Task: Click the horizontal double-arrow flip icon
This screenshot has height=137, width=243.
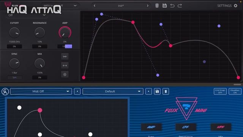Action: click(65, 65)
